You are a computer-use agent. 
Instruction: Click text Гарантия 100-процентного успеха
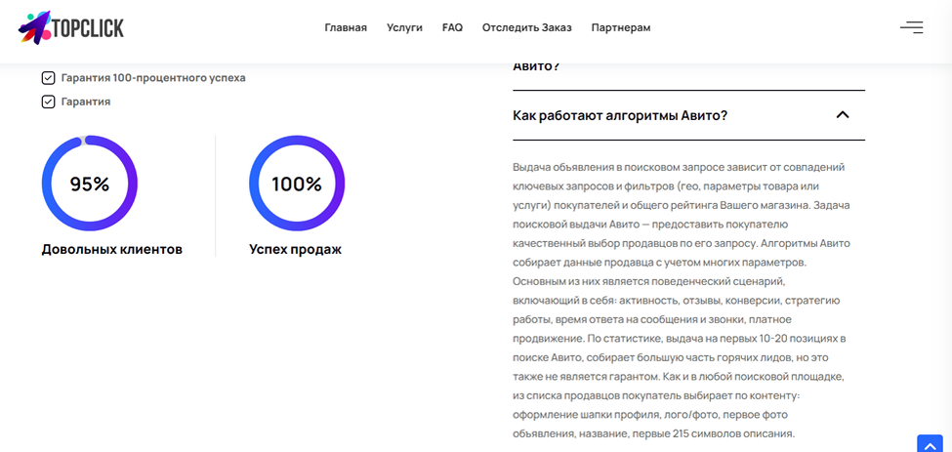click(x=153, y=78)
